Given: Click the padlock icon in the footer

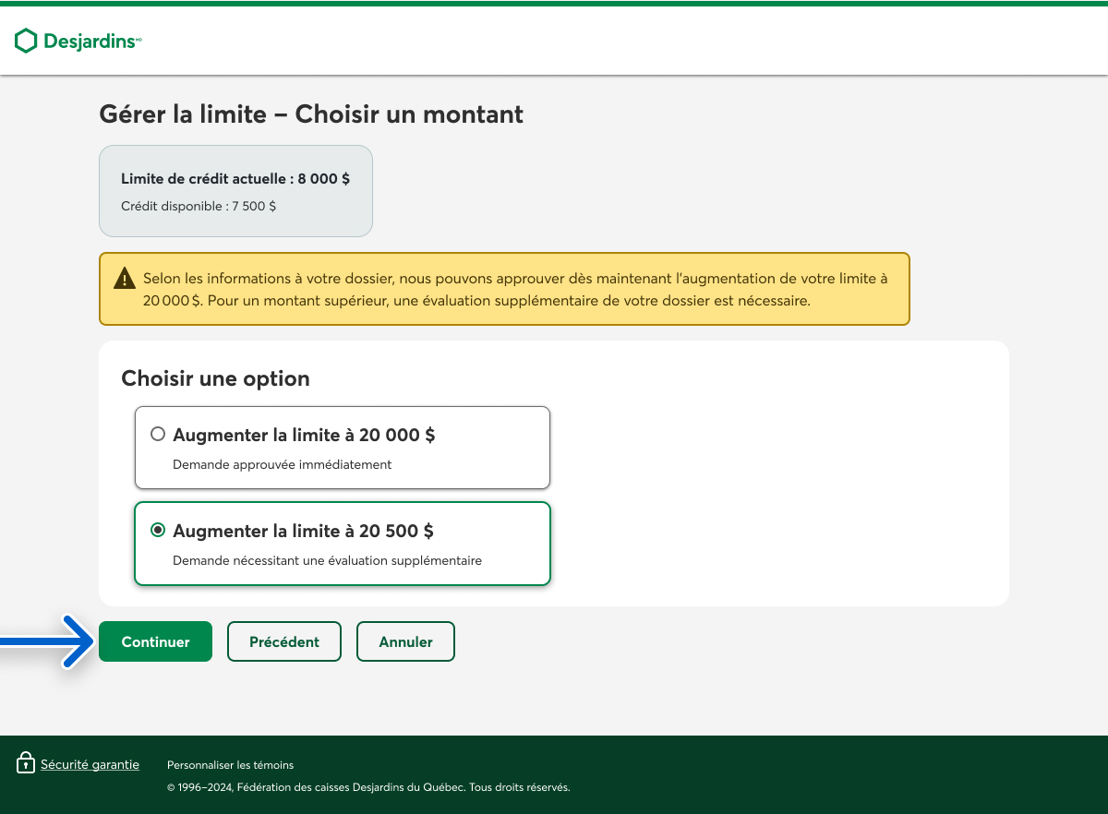Looking at the screenshot, I should click(x=26, y=763).
